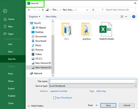Screen dimensions: 138x109
Task: Select Print in the backstage menu
Action: click(x=10, y=74)
